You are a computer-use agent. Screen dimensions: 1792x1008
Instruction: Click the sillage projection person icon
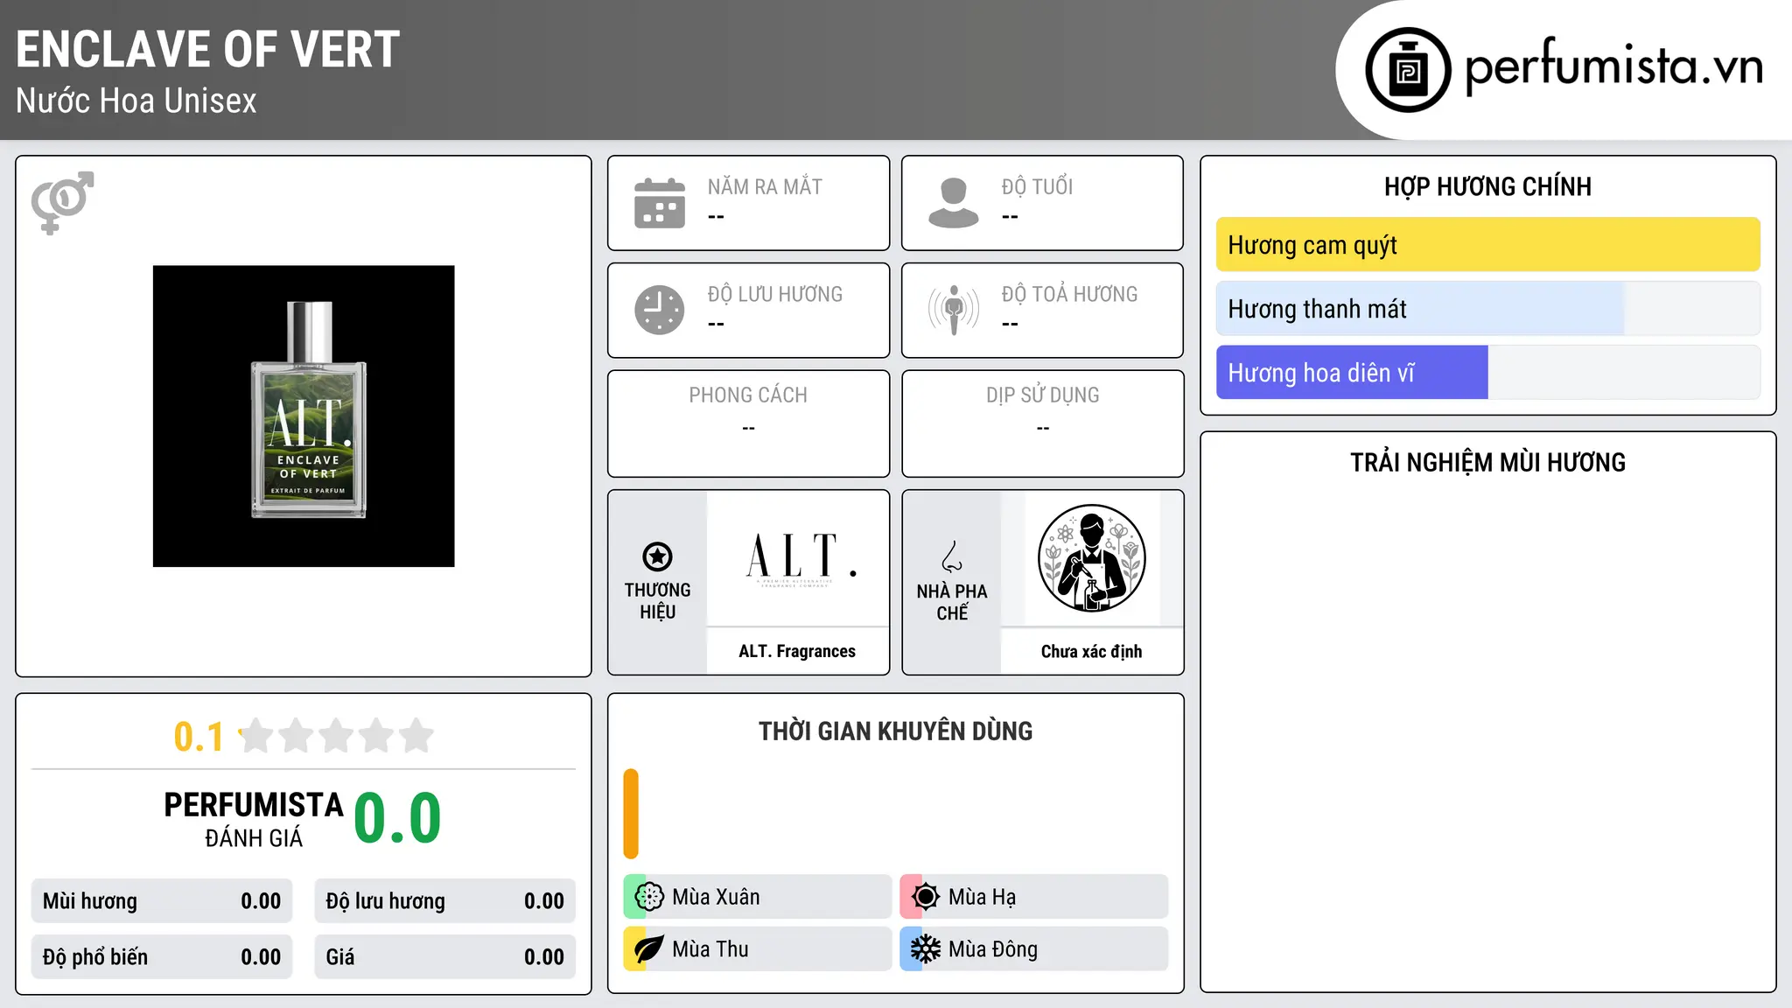point(954,310)
